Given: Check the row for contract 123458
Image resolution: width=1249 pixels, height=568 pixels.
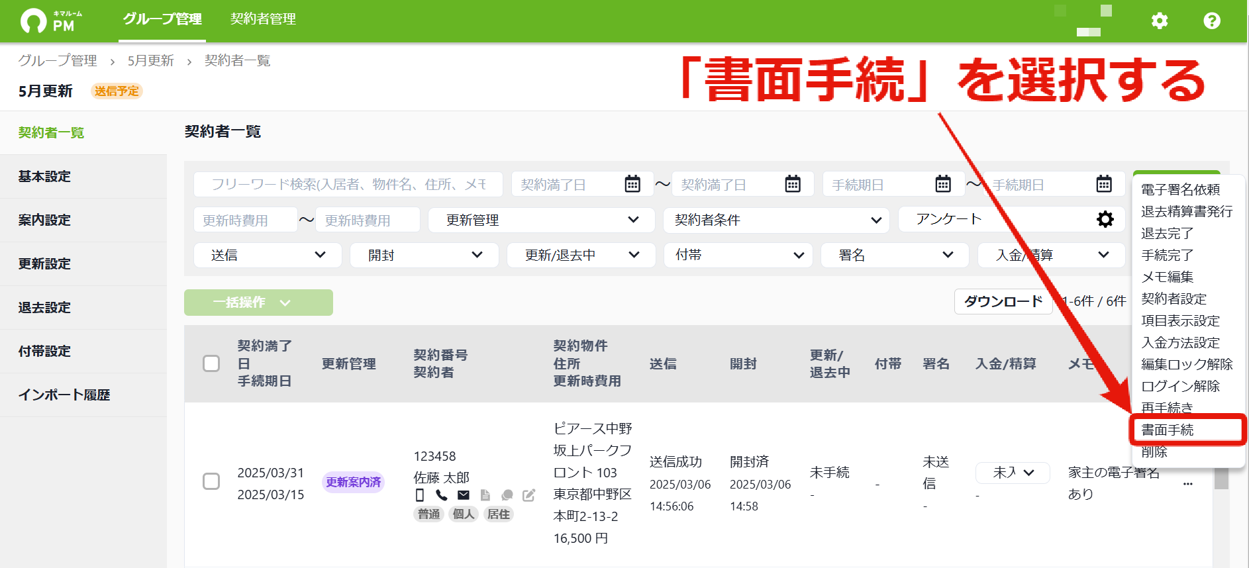Looking at the screenshot, I should tap(211, 481).
